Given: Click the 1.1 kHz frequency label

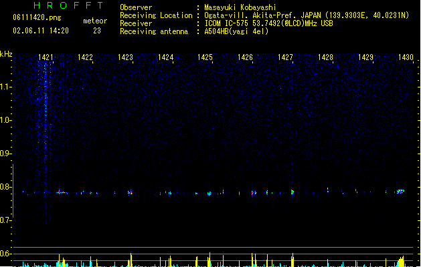Looking at the screenshot, I should coord(5,87).
